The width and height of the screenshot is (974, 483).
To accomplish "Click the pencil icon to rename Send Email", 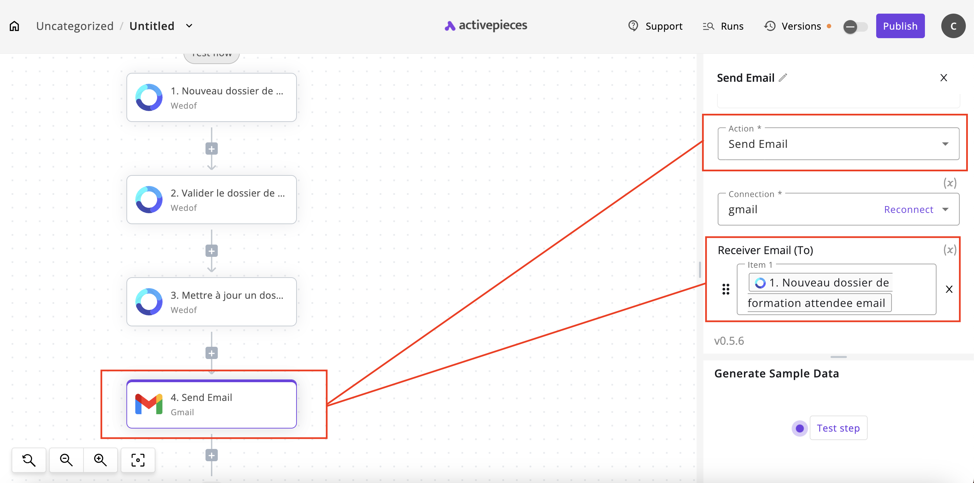I will [783, 77].
